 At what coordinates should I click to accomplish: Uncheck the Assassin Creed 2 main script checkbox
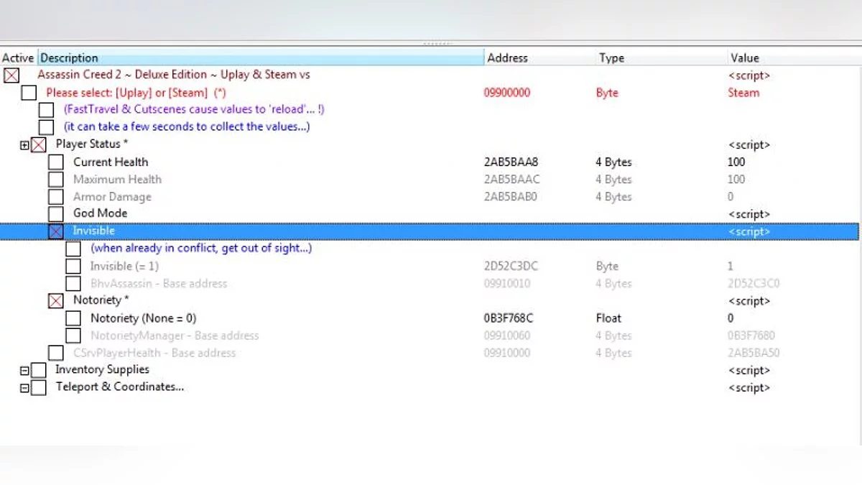[x=11, y=75]
